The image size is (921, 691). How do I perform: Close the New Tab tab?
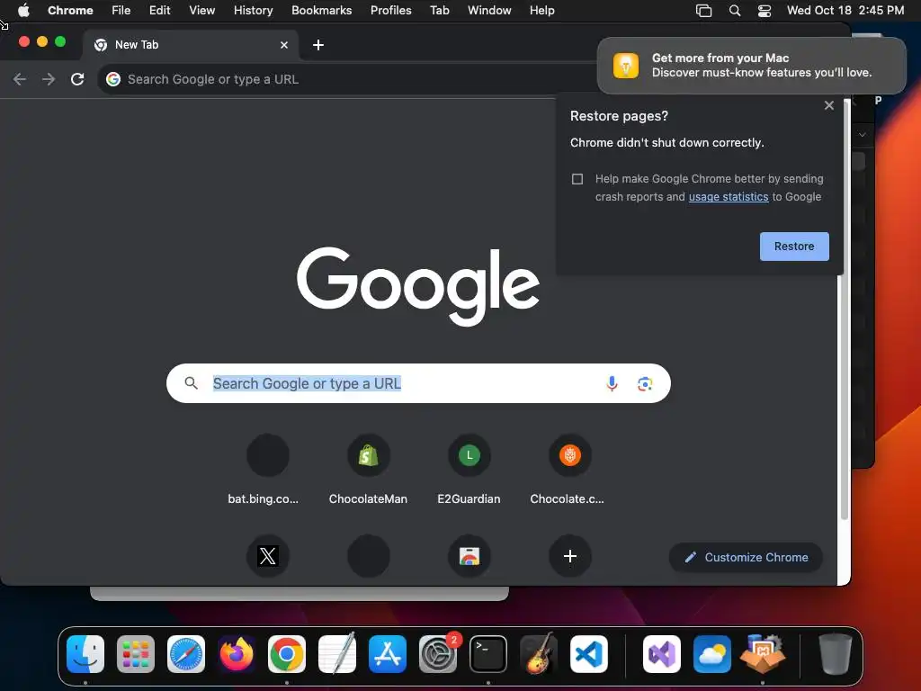click(284, 45)
